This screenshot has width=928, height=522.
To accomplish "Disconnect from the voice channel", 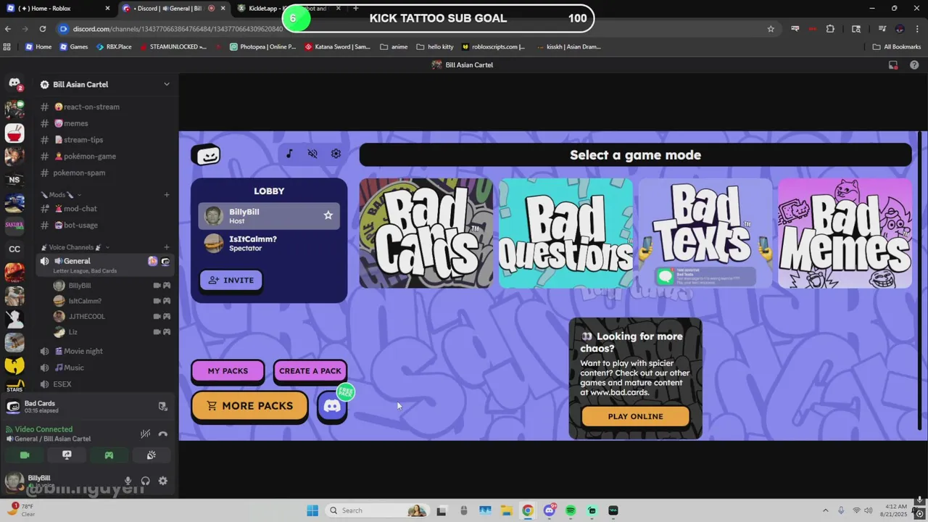I will point(163,434).
